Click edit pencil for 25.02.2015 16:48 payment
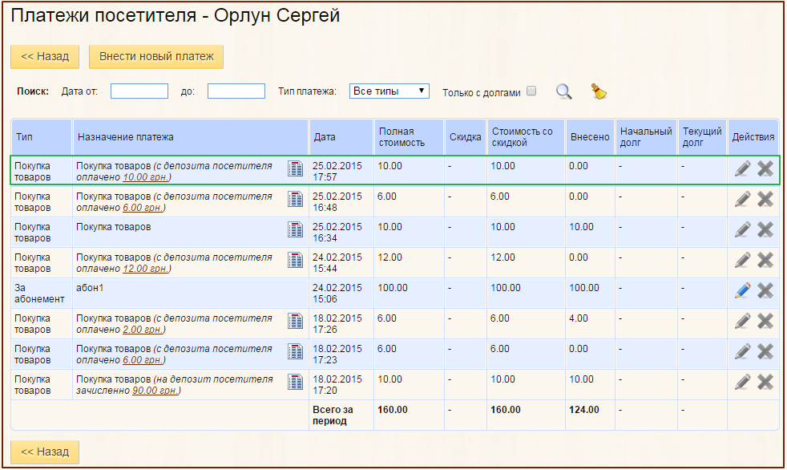 click(x=743, y=199)
